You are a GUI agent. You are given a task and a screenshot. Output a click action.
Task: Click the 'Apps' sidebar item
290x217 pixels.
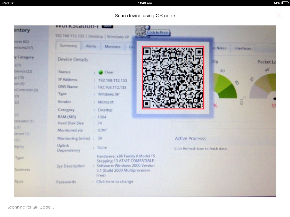click(19, 181)
